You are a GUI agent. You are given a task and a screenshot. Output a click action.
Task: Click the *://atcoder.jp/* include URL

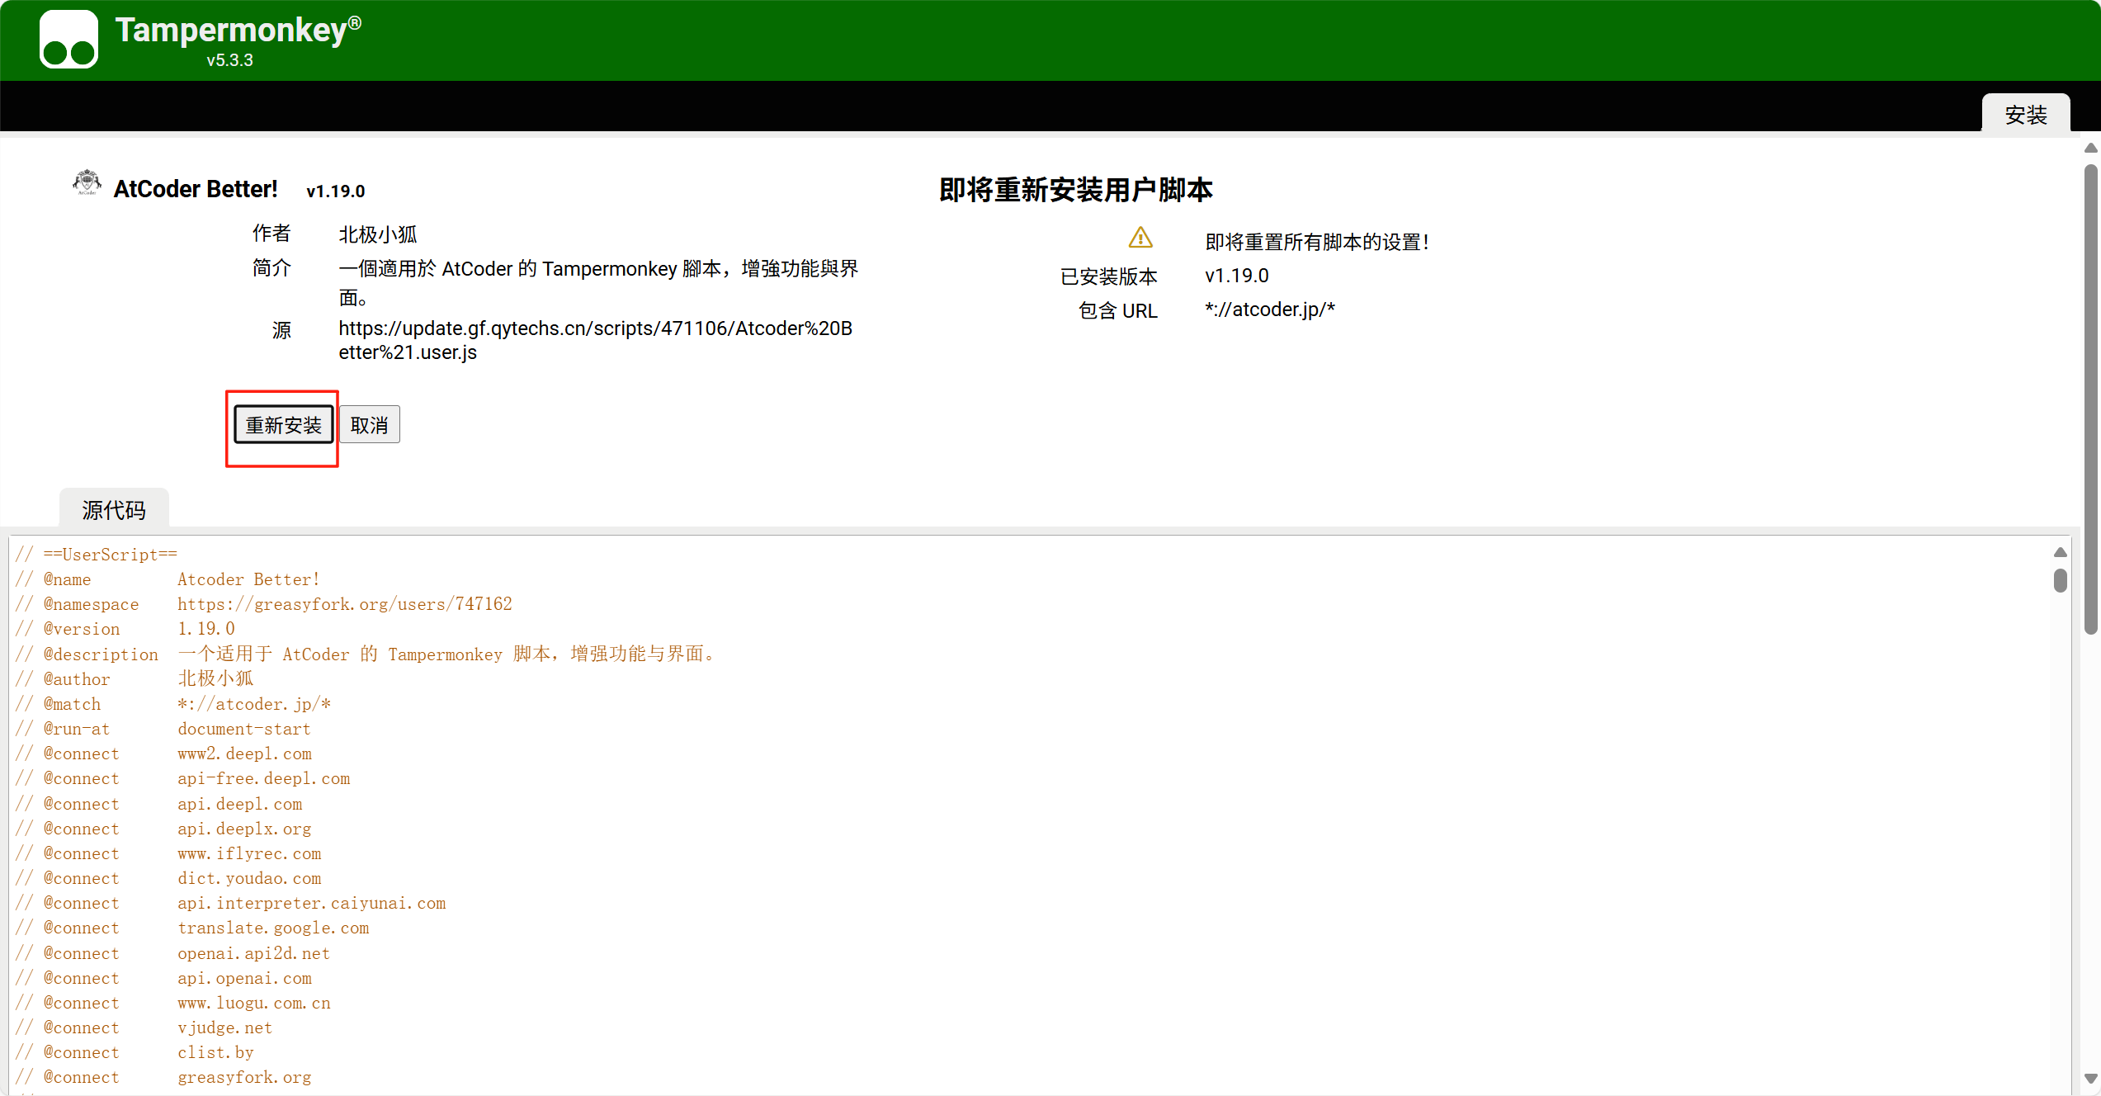(x=1269, y=309)
